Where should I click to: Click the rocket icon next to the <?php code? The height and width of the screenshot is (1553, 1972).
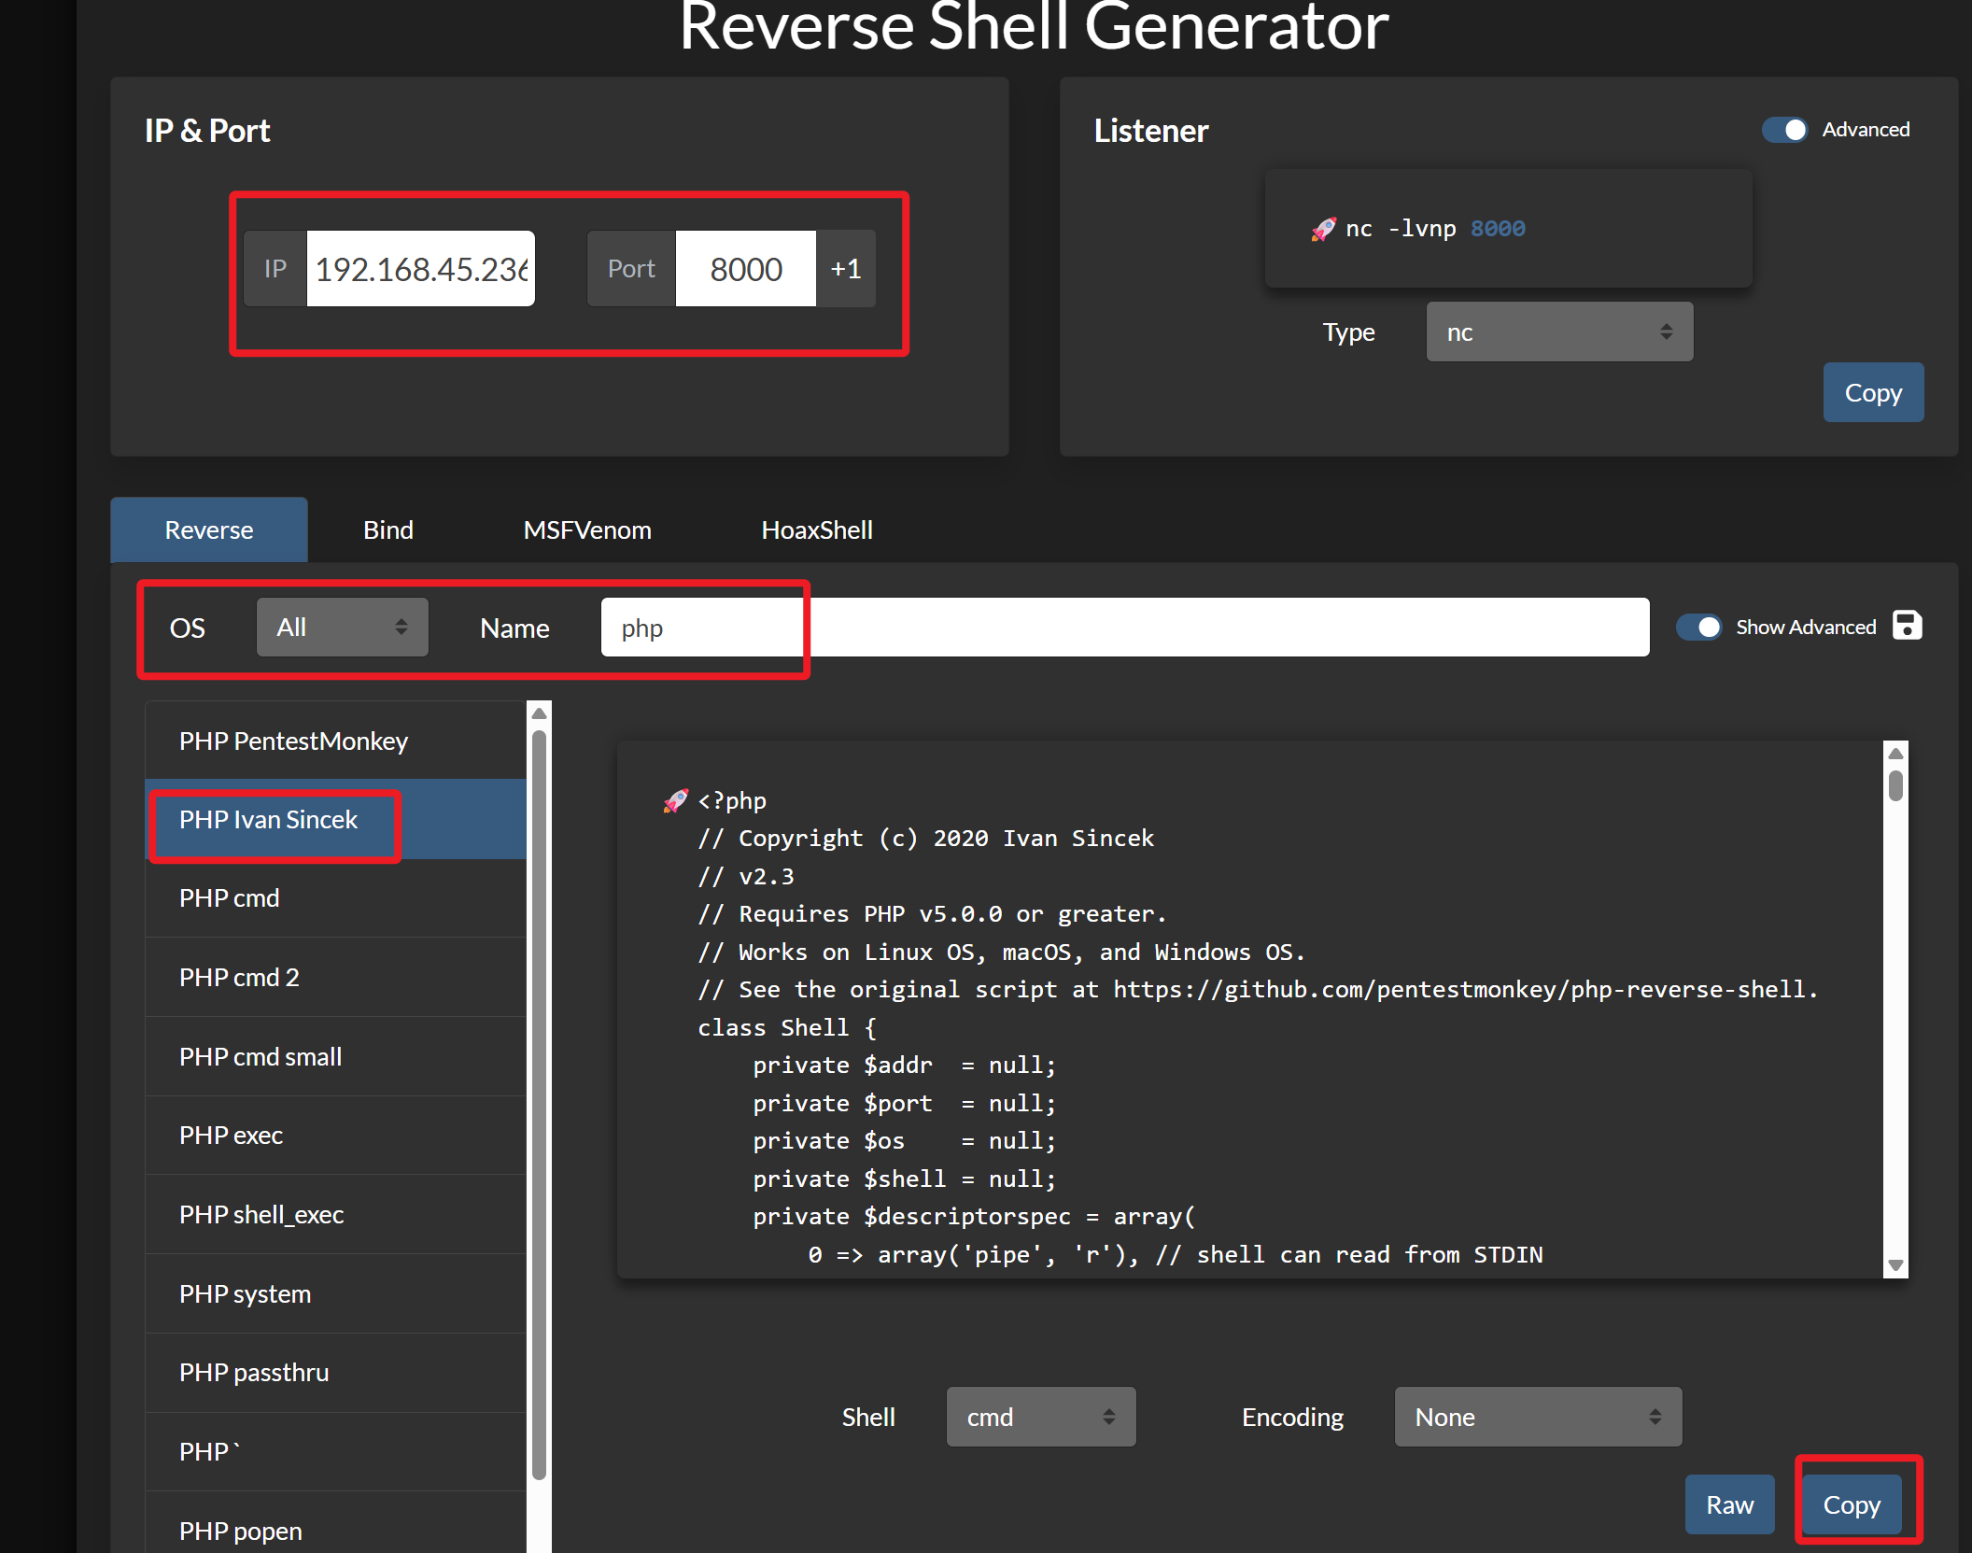click(675, 800)
